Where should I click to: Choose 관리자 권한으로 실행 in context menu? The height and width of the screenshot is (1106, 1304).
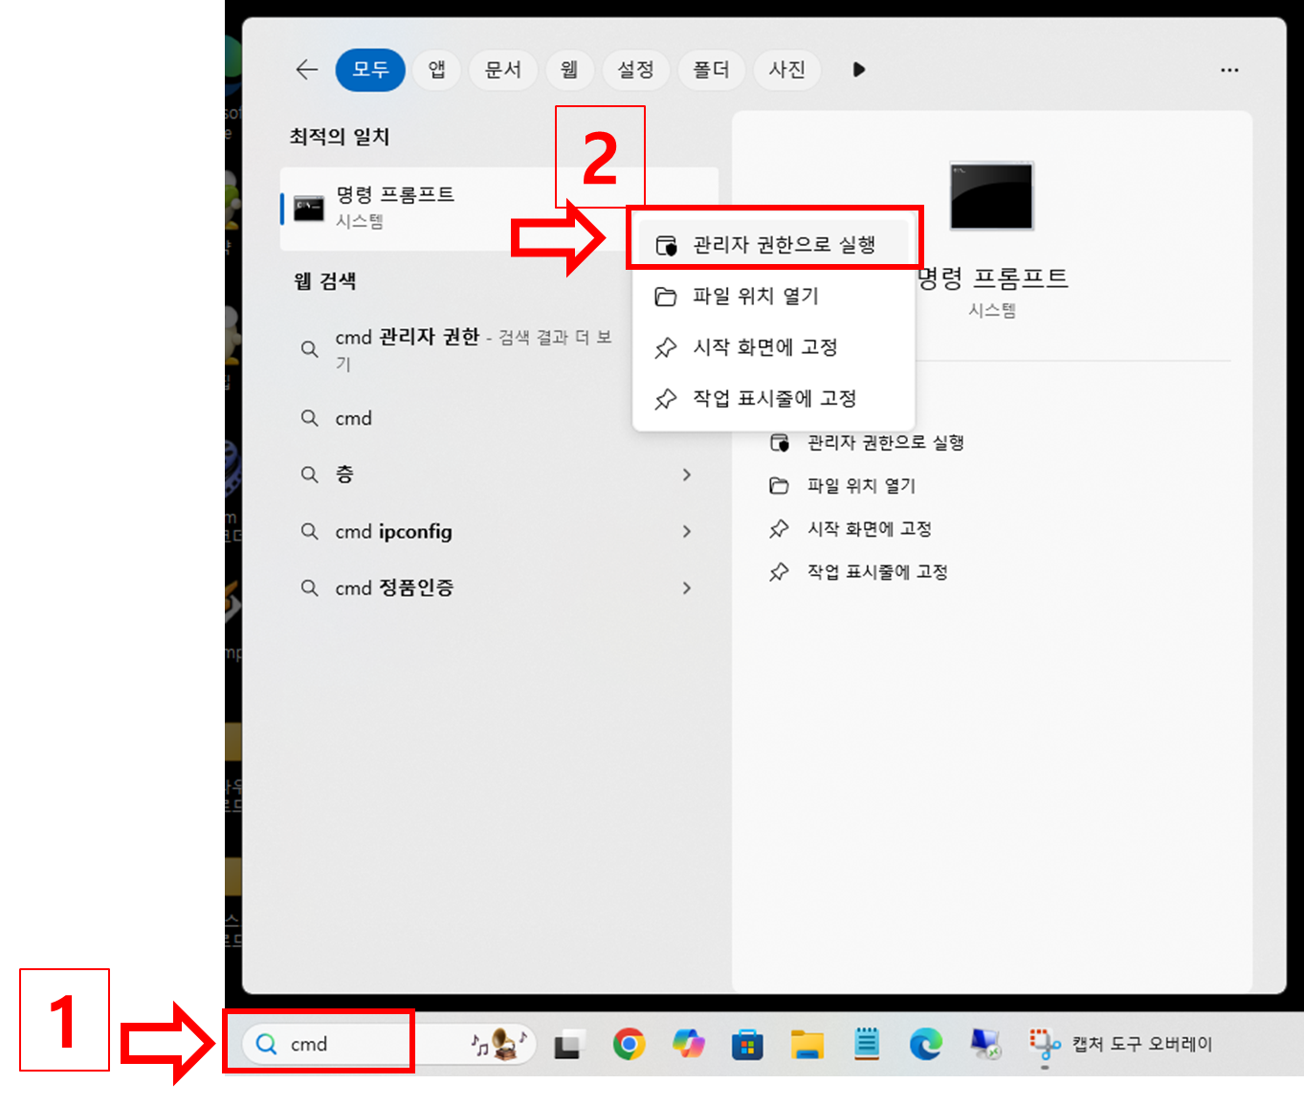click(774, 245)
